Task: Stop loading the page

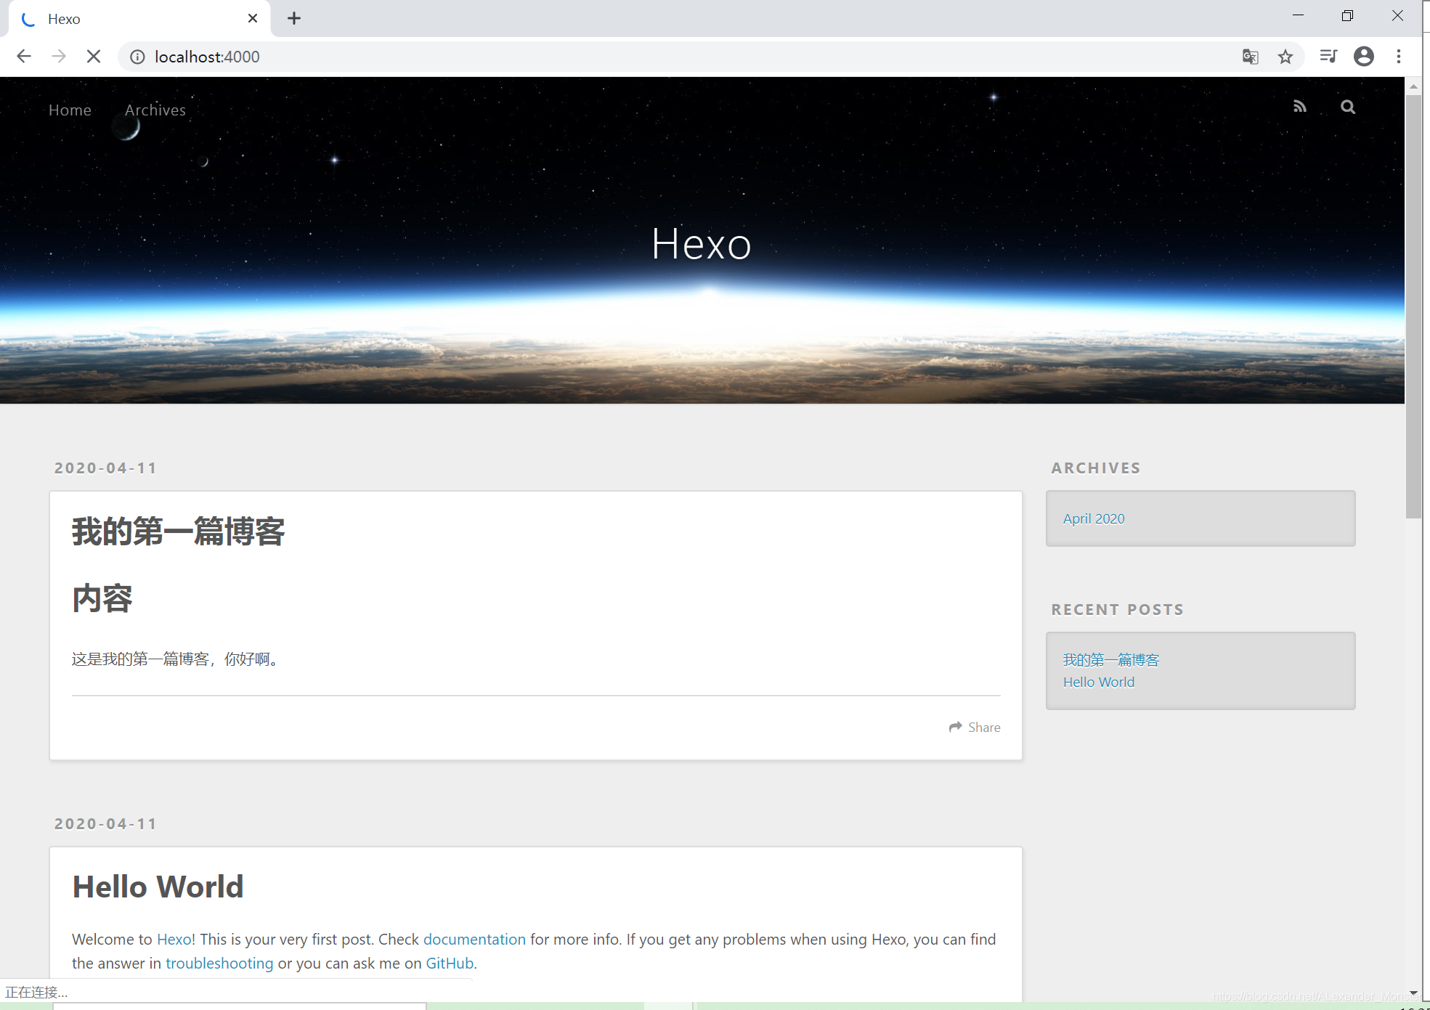Action: click(94, 57)
